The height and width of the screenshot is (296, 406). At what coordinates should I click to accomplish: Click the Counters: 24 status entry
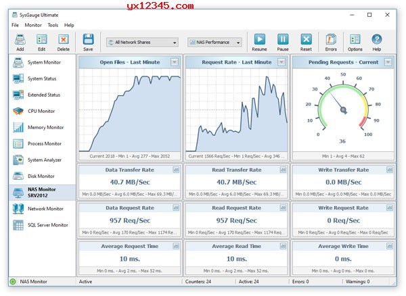tap(198, 282)
